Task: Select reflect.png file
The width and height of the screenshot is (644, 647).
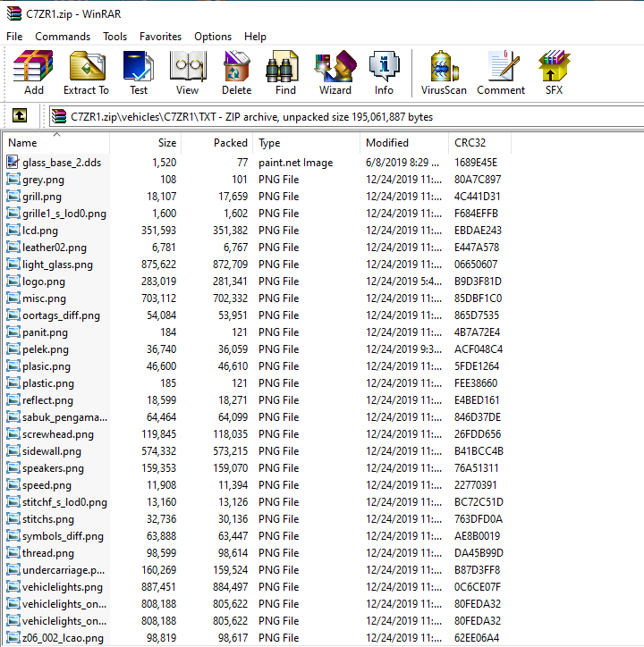Action: click(47, 400)
